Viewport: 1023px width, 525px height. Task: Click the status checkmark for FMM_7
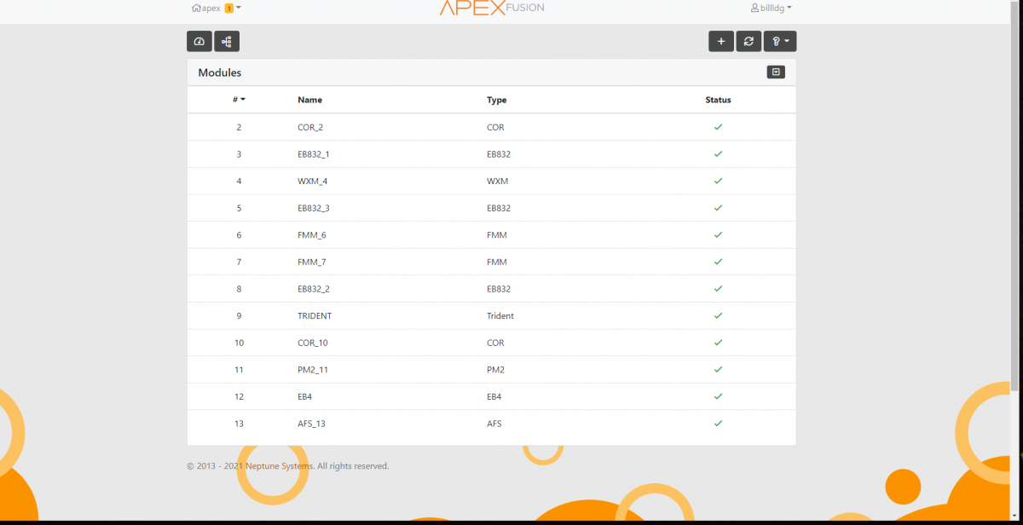(718, 262)
